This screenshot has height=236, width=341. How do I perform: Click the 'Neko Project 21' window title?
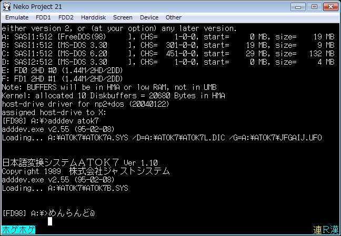click(x=37, y=7)
